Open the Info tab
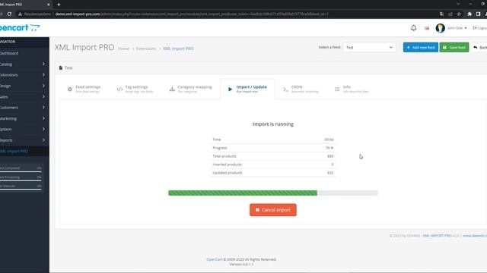Viewport: 487px width, 273px height. click(x=352, y=89)
